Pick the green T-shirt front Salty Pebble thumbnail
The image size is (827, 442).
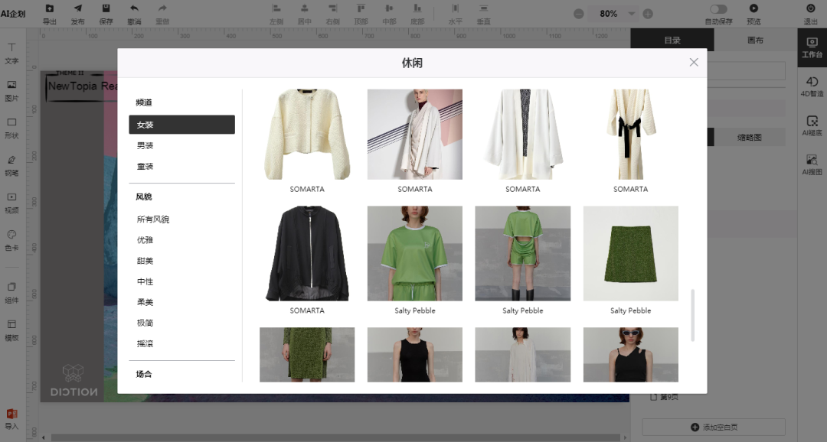click(414, 253)
